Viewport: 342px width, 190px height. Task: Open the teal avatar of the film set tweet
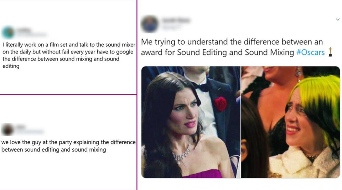[x=8, y=33]
